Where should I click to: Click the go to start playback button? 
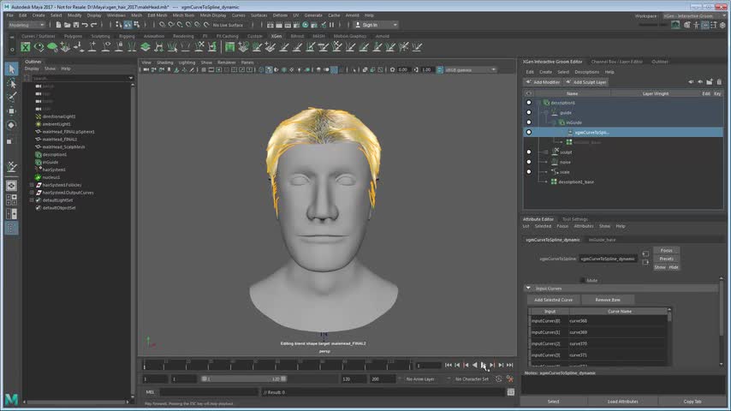[448, 366]
